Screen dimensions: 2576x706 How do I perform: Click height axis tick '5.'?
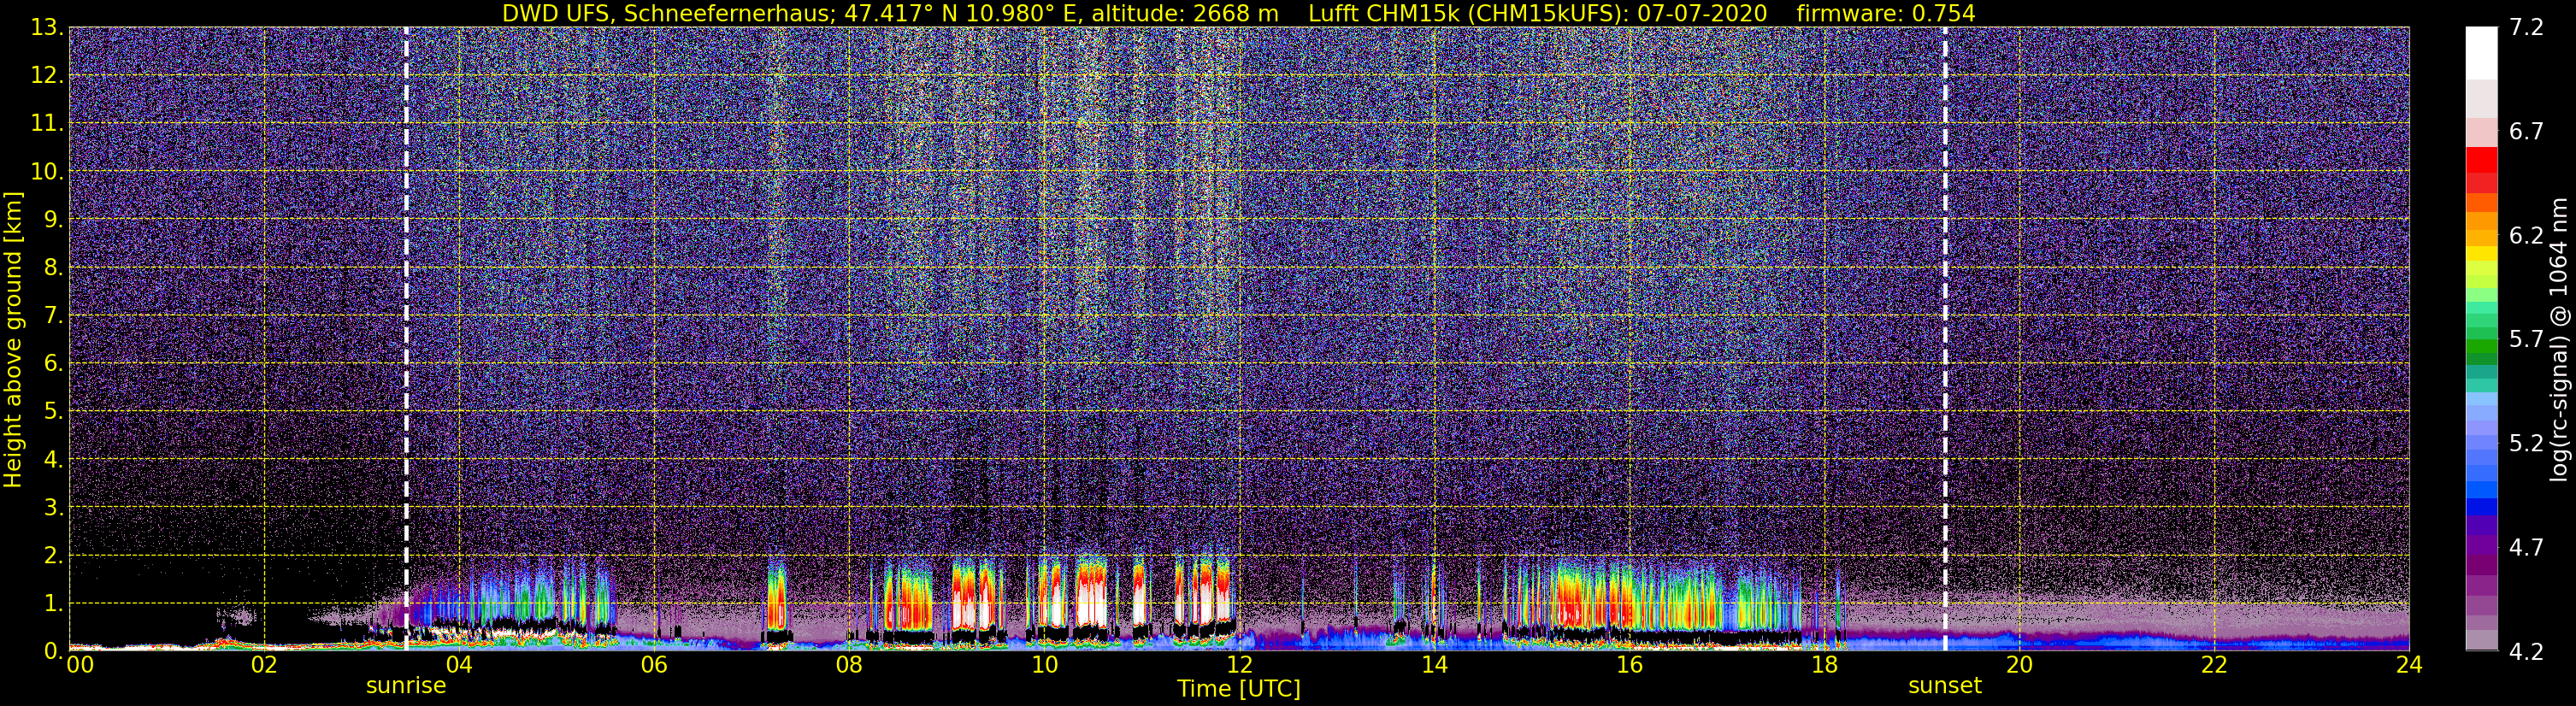(54, 411)
